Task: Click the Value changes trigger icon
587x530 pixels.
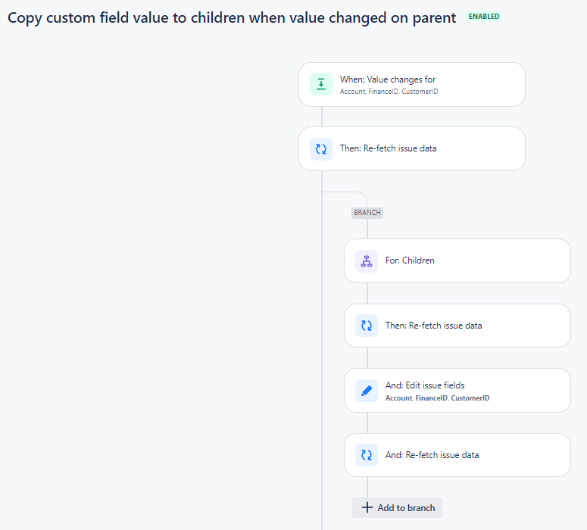Action: (321, 84)
